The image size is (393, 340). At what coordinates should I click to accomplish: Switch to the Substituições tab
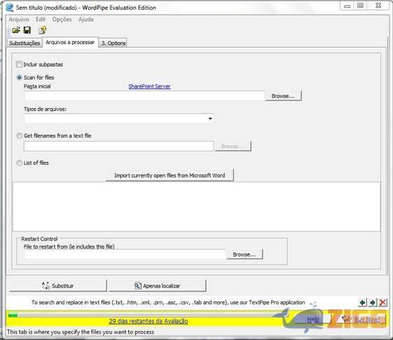pos(25,43)
